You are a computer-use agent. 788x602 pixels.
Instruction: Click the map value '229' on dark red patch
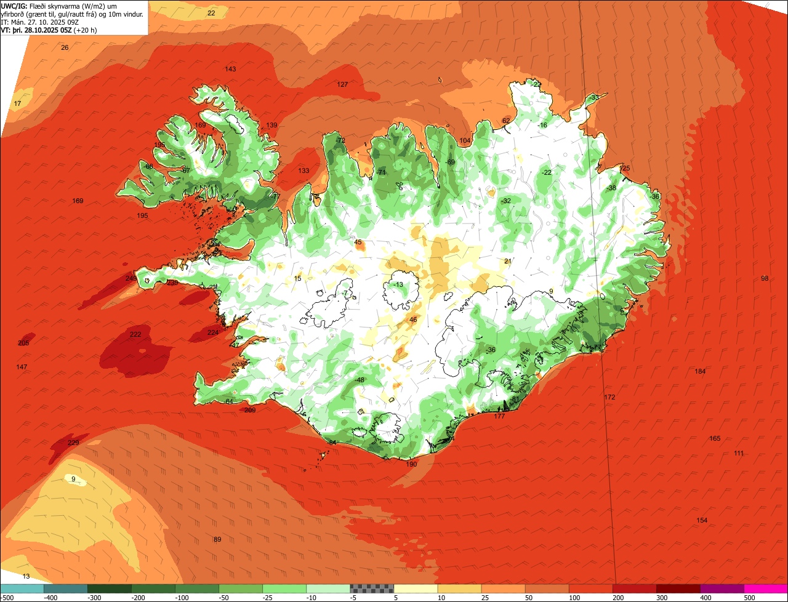[73, 443]
